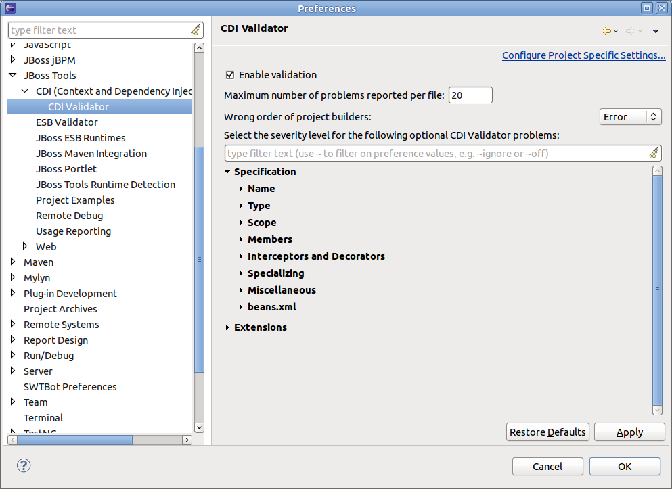Expand the Type problems group

[241, 206]
